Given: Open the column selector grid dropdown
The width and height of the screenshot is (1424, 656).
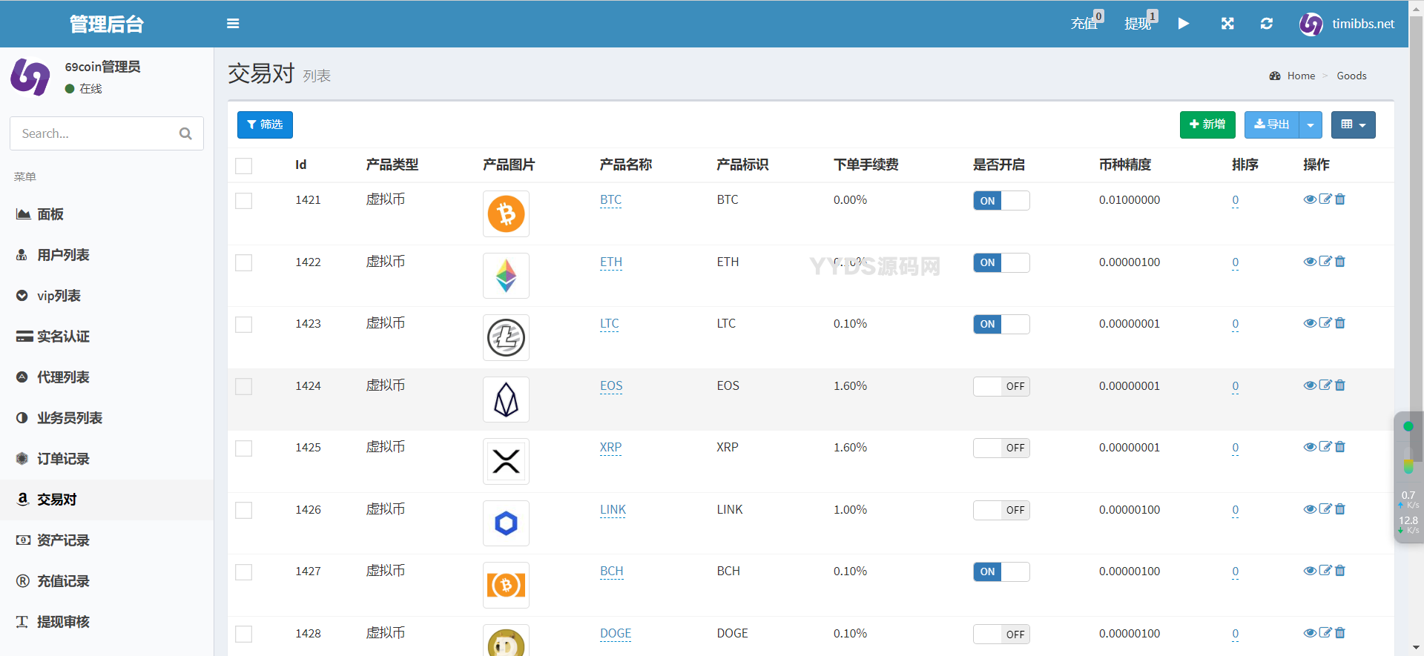Looking at the screenshot, I should point(1353,125).
